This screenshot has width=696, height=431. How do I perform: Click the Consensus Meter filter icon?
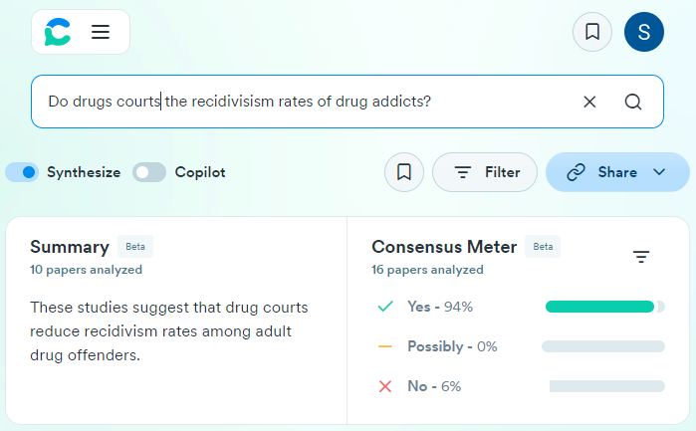pyautogui.click(x=641, y=257)
